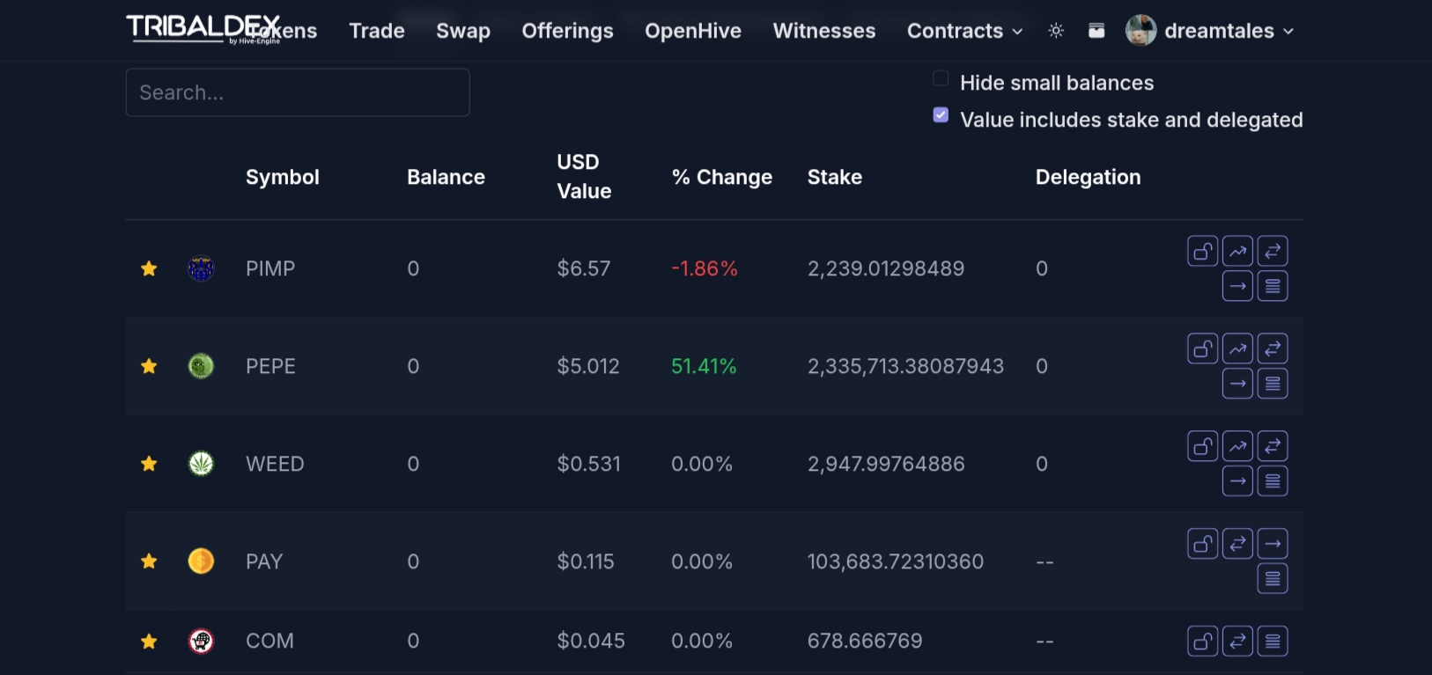The image size is (1432, 675).
Task: Open the wallet icon in the top bar
Action: pyautogui.click(x=1096, y=31)
